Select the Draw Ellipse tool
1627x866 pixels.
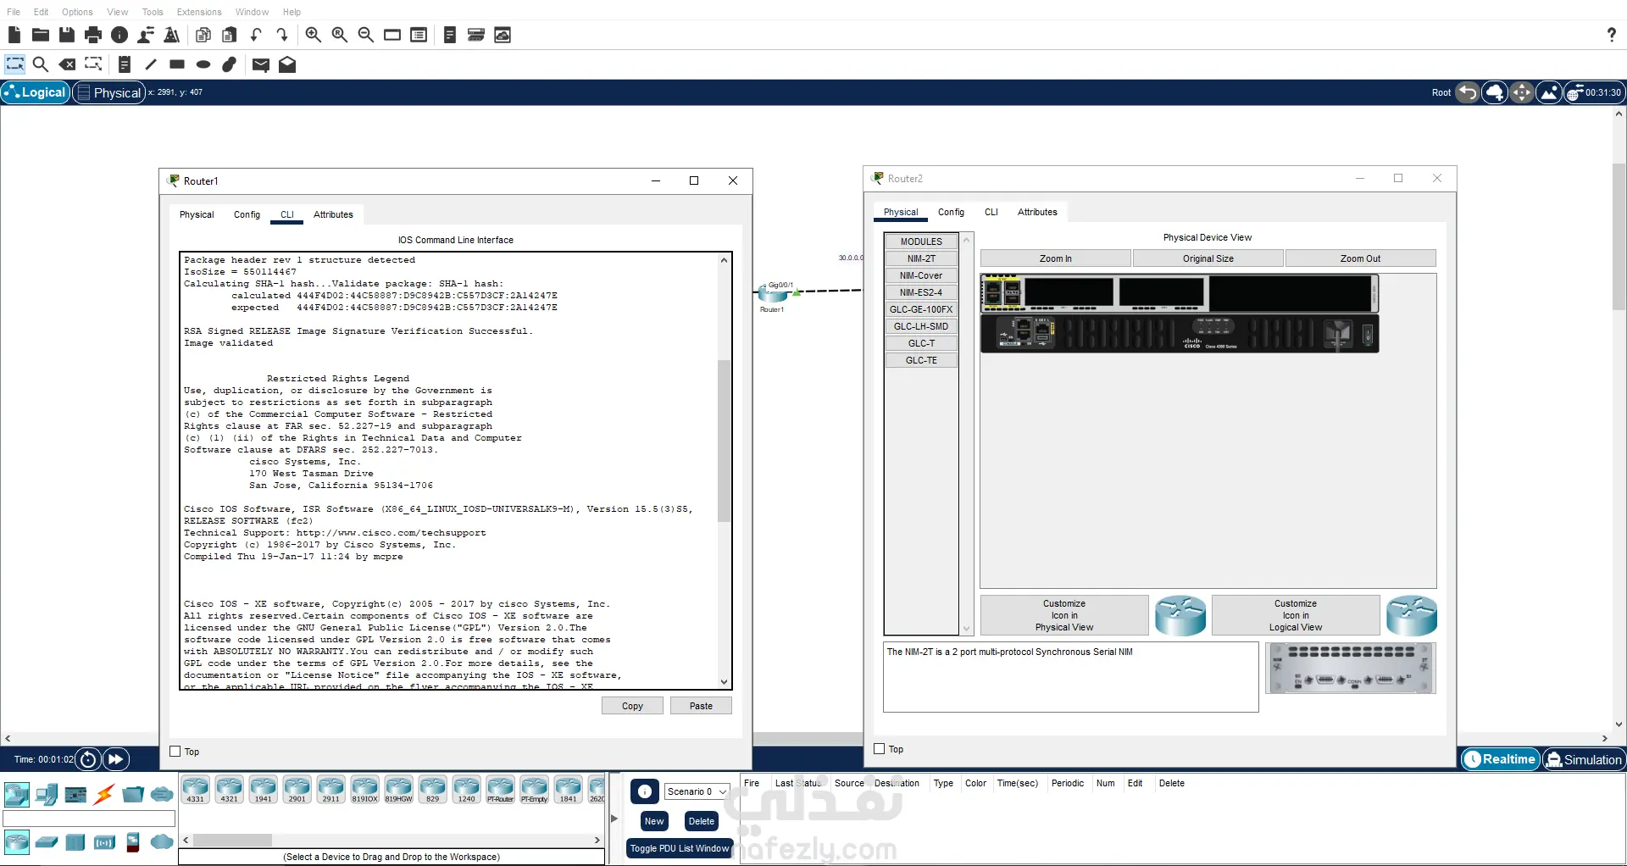pyautogui.click(x=203, y=64)
